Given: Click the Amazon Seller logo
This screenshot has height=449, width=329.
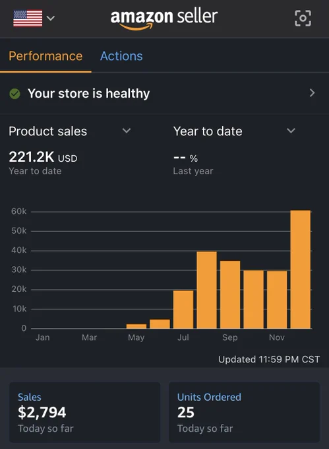Looking at the screenshot, I should click(164, 19).
